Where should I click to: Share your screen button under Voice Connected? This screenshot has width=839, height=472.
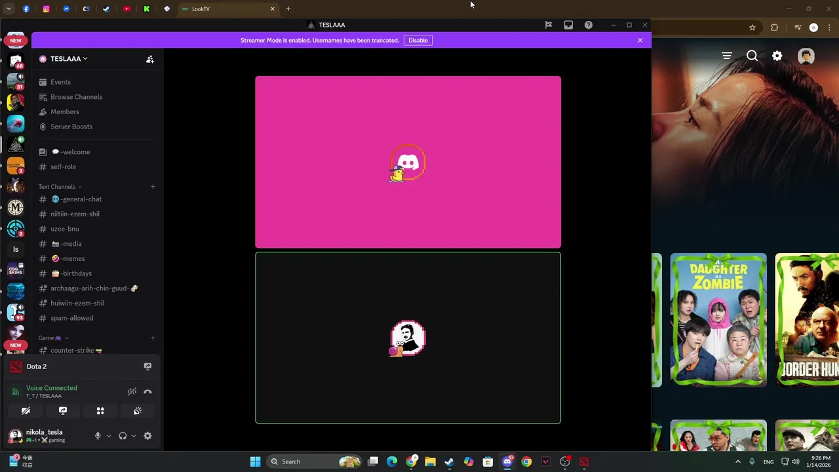point(63,411)
